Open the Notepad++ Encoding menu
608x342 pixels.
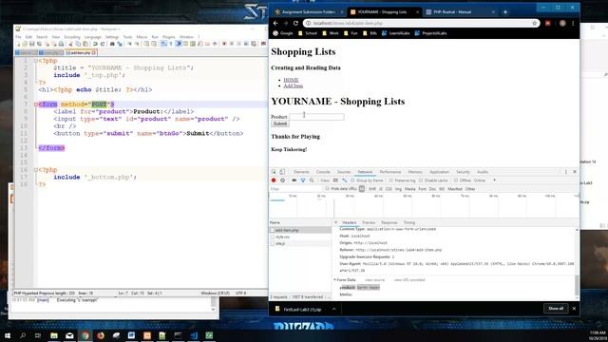(72, 37)
